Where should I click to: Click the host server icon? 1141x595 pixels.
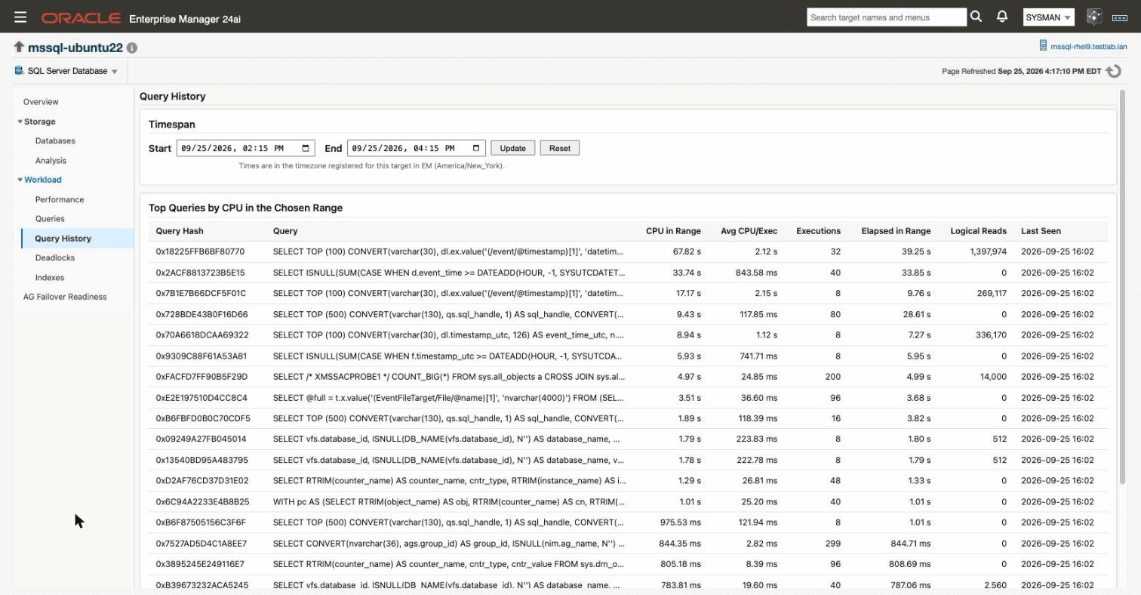1044,46
